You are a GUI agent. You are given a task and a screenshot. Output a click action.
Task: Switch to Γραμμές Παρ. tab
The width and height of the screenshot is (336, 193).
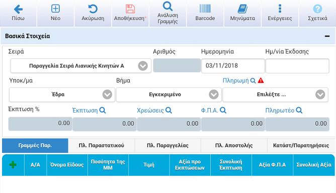[x=35, y=145]
